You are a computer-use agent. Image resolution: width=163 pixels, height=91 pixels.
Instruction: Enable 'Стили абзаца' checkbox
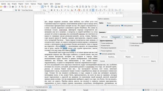[130, 45]
